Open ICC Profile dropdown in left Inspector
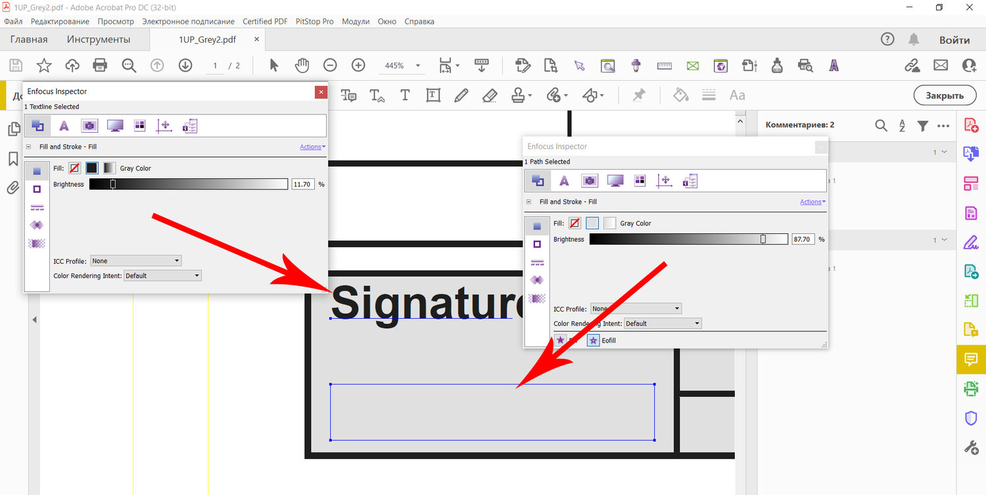The width and height of the screenshot is (986, 495). [135, 261]
